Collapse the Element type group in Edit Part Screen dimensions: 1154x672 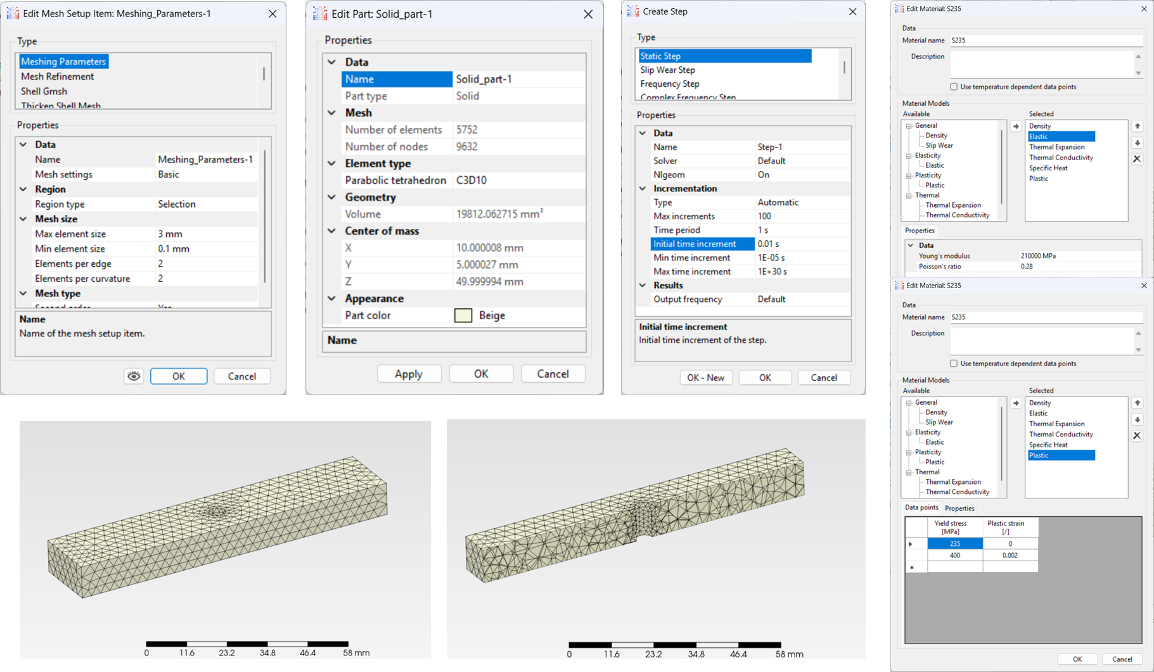[x=331, y=163]
